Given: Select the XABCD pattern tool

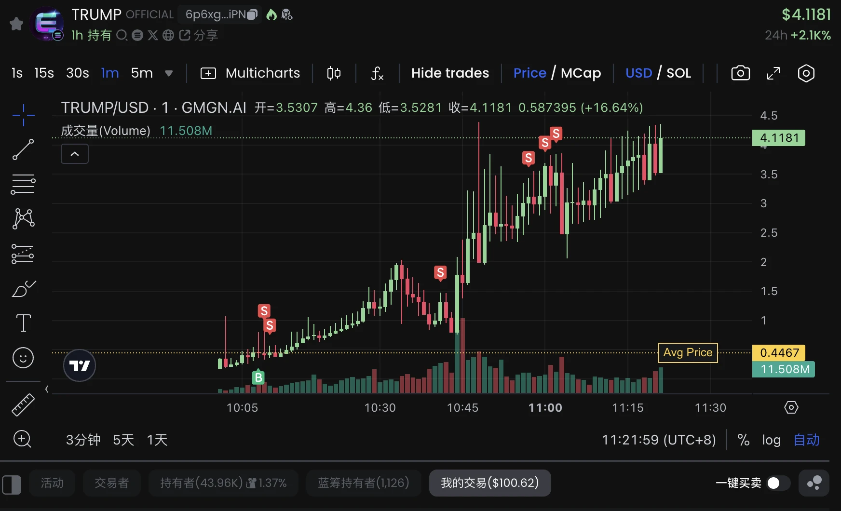Looking at the screenshot, I should pos(23,218).
